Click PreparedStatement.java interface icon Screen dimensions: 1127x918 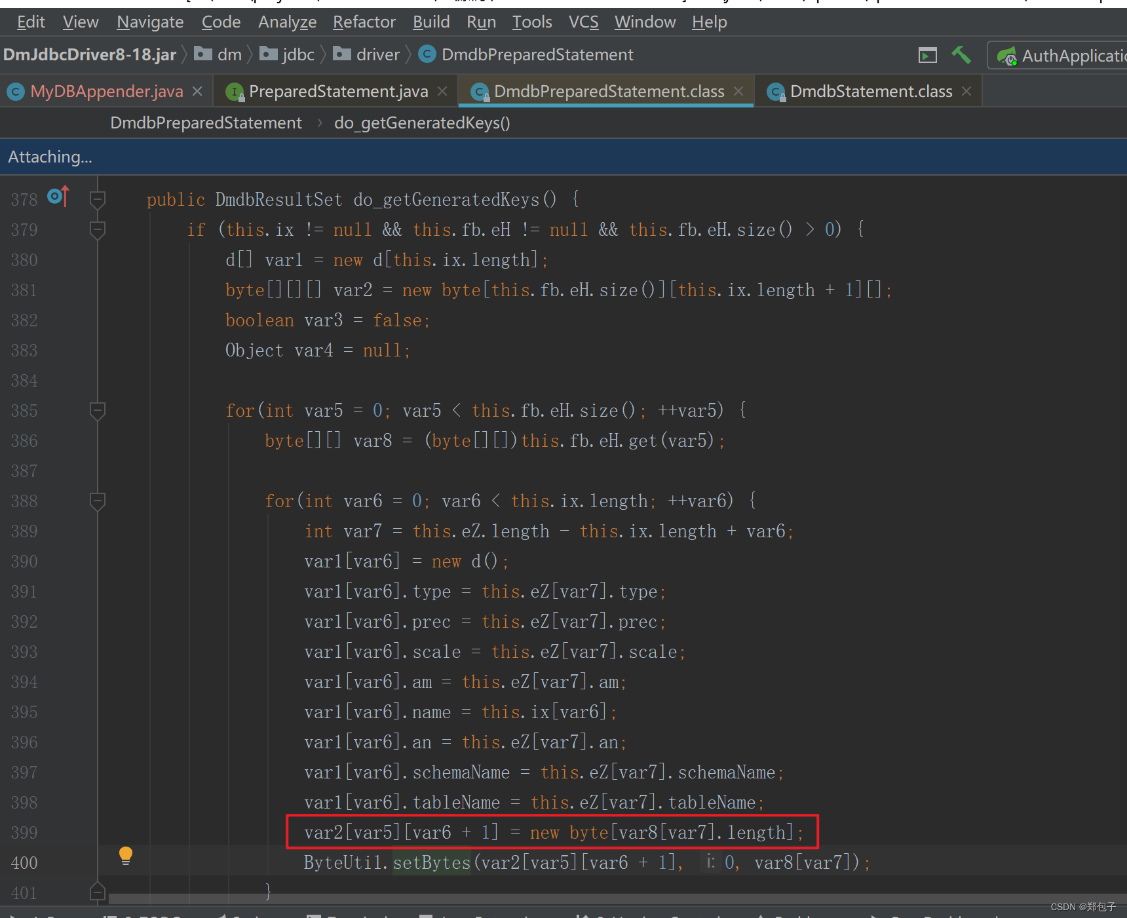point(235,92)
